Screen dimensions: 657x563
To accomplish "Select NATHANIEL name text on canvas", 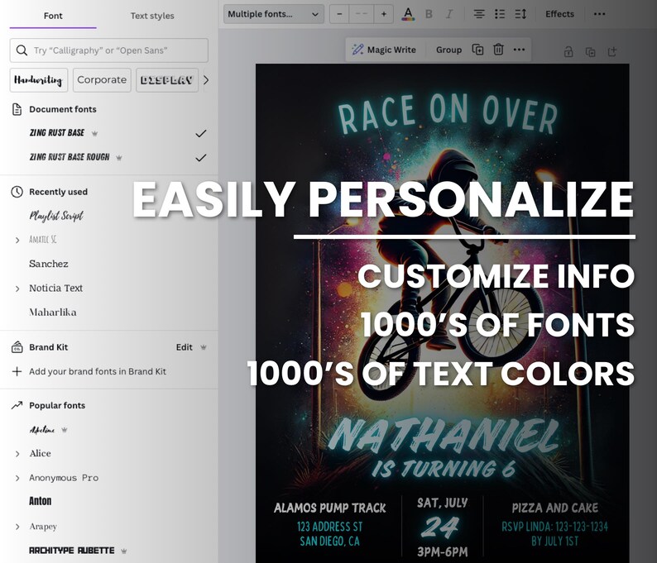I will pos(444,437).
